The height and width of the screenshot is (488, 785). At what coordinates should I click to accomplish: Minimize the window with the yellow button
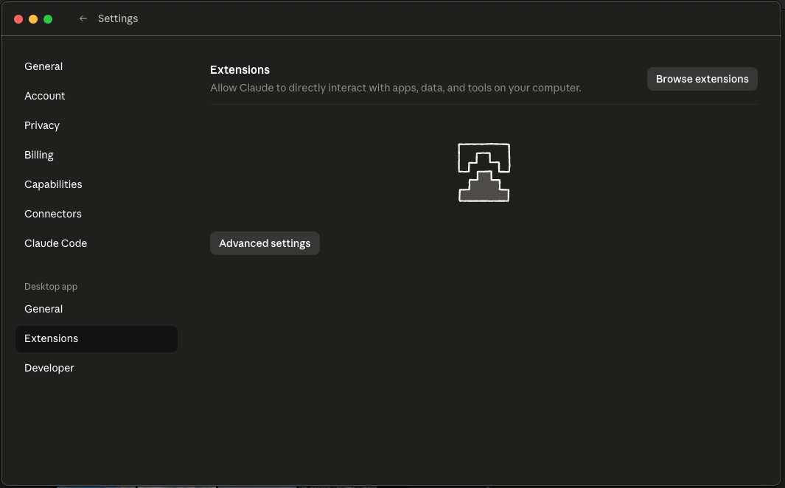click(x=33, y=19)
